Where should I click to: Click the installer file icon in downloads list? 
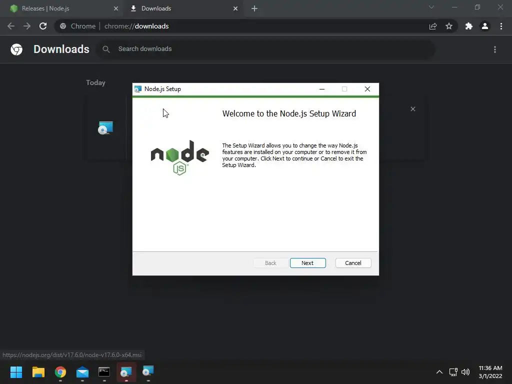pyautogui.click(x=105, y=128)
